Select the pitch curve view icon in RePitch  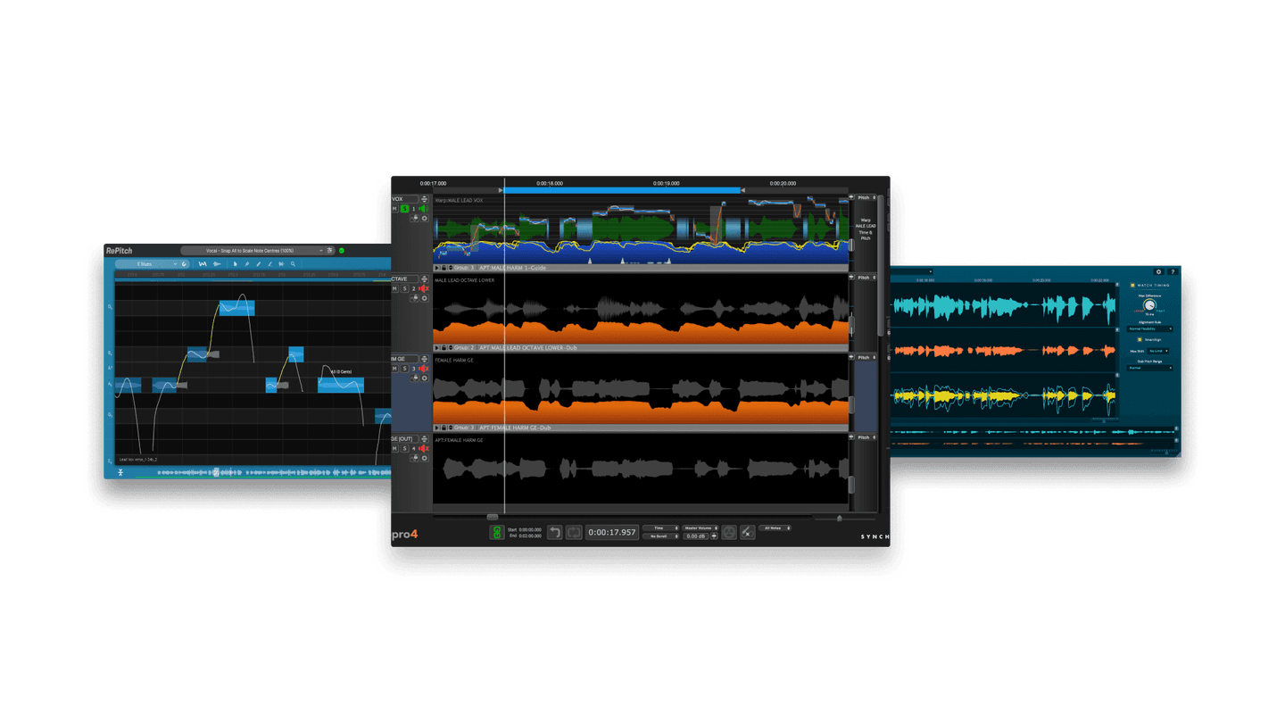click(x=203, y=264)
